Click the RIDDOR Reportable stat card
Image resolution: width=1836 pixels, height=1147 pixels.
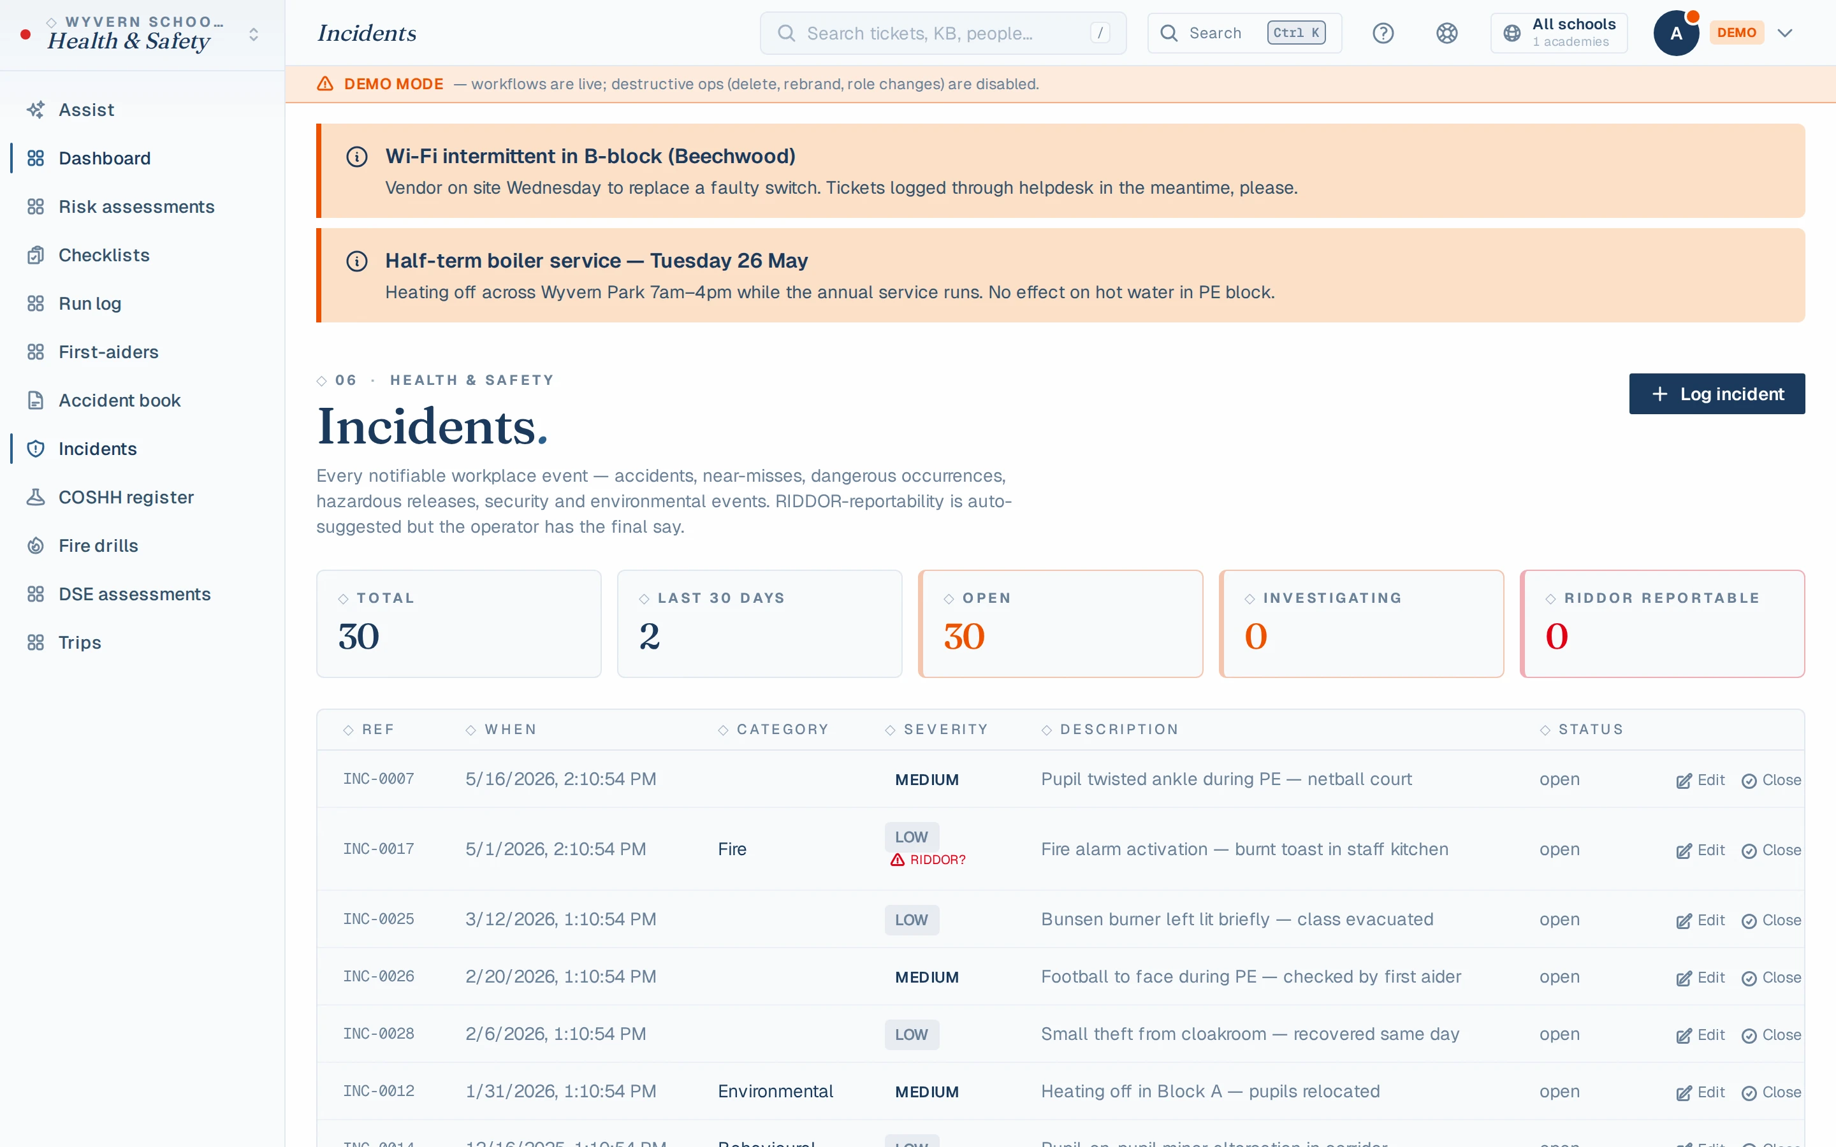click(x=1661, y=624)
